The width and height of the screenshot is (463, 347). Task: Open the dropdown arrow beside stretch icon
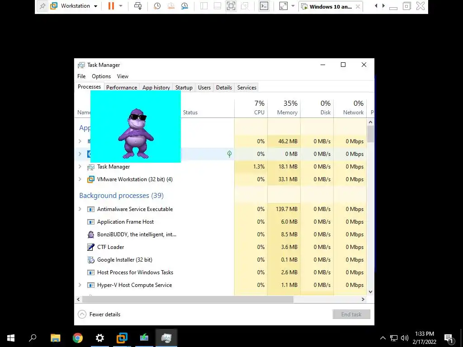[x=293, y=6]
